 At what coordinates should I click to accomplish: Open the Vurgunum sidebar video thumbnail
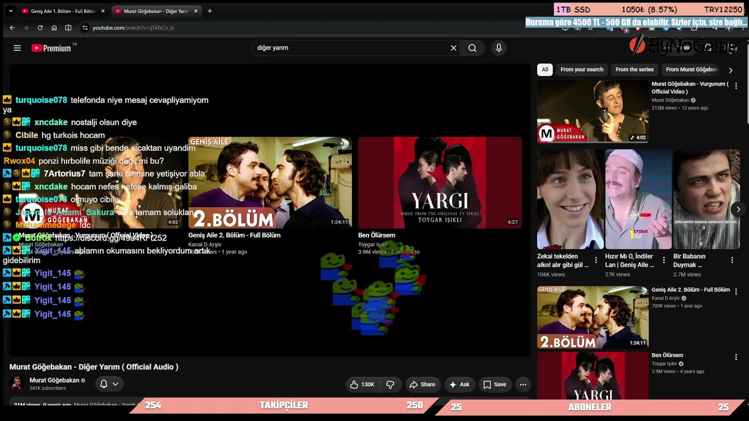point(592,111)
